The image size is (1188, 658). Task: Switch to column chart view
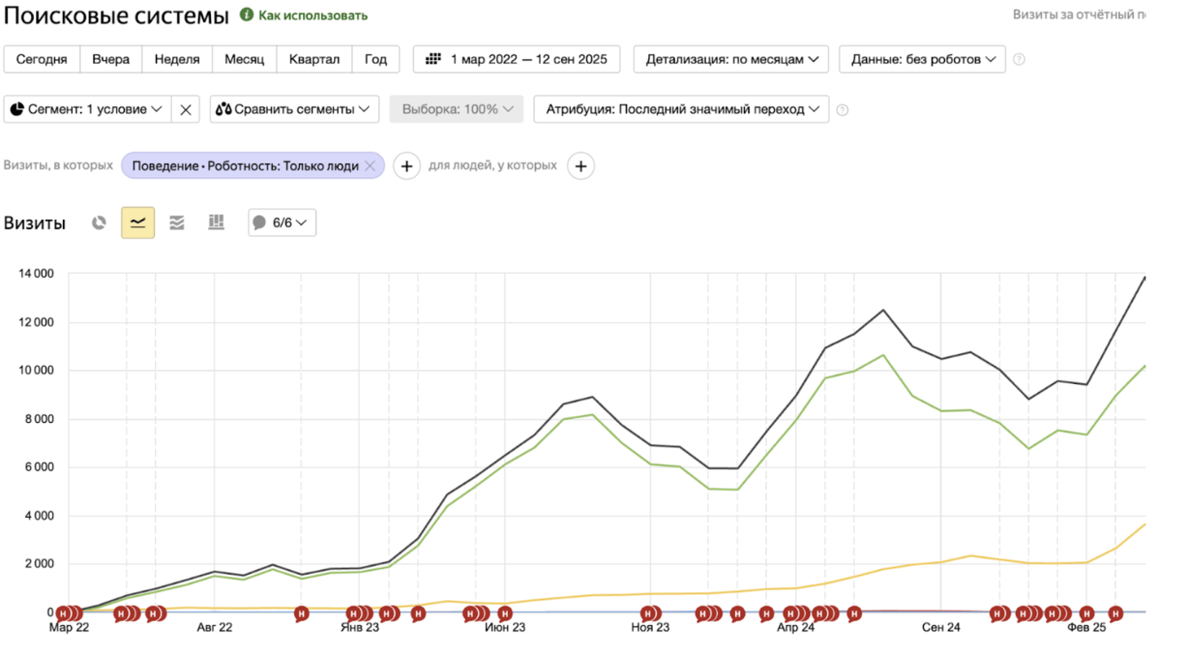coord(216,223)
